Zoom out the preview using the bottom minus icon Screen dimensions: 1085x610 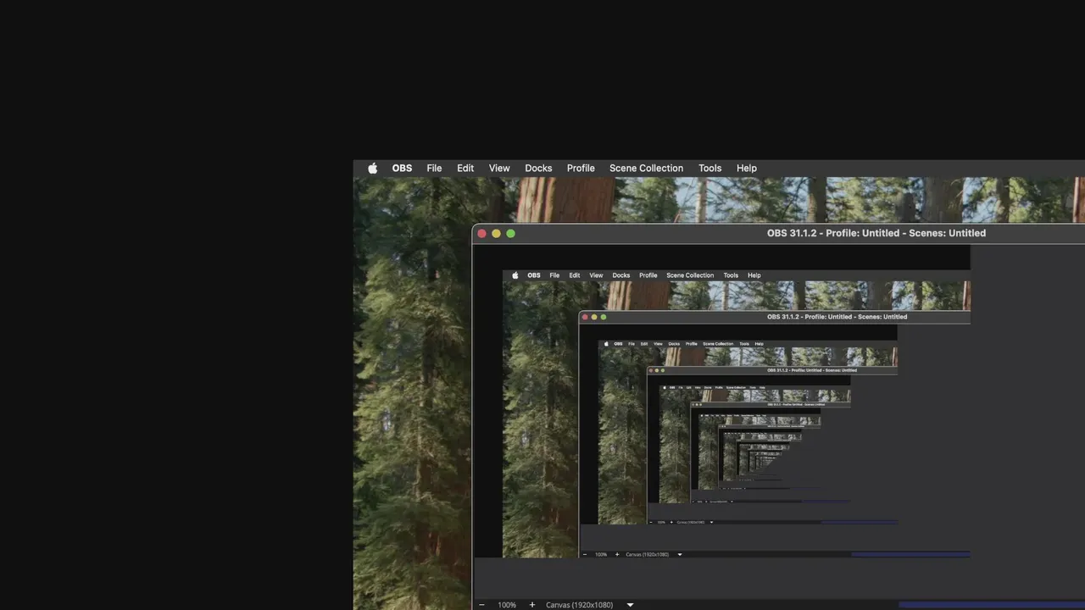point(482,605)
